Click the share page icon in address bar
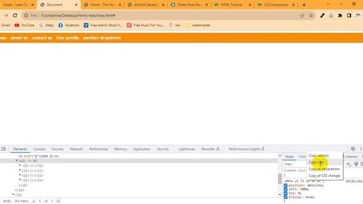Viewport: 363px width, 204px height. tap(302, 15)
